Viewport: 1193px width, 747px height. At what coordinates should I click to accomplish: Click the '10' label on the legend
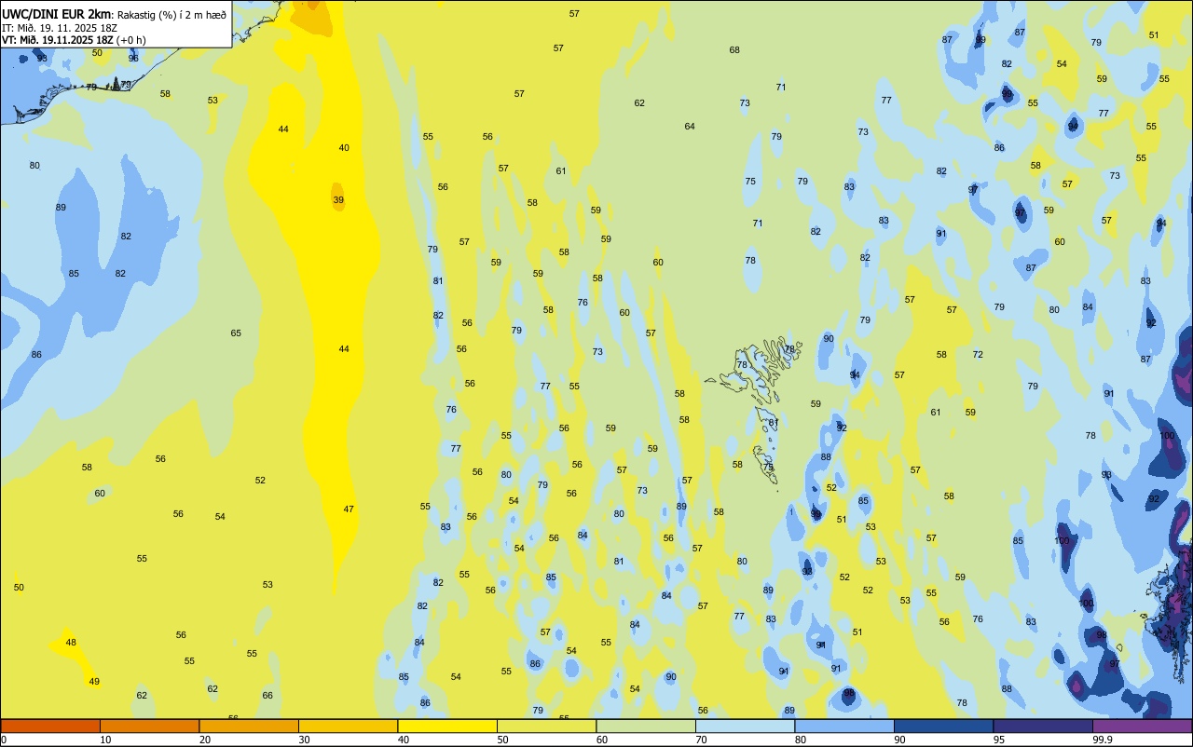(105, 740)
